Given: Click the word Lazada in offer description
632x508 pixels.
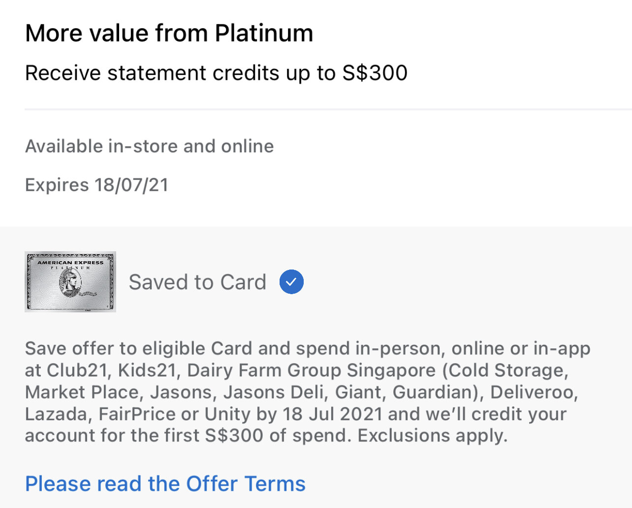Looking at the screenshot, I should pos(56,414).
